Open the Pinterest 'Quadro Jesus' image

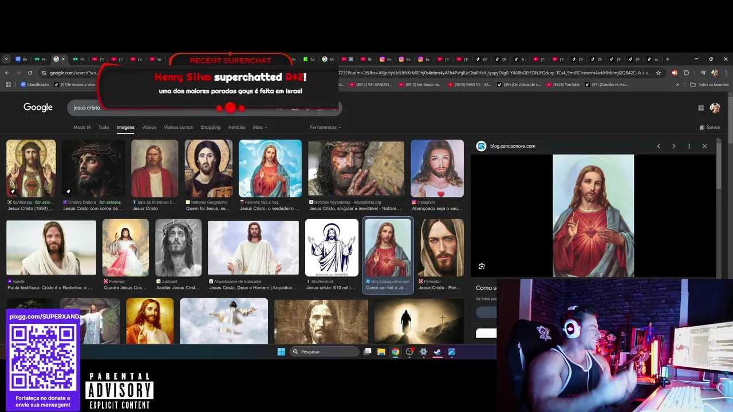pyautogui.click(x=125, y=247)
